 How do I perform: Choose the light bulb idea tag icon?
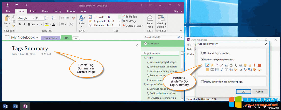pos(245,65)
